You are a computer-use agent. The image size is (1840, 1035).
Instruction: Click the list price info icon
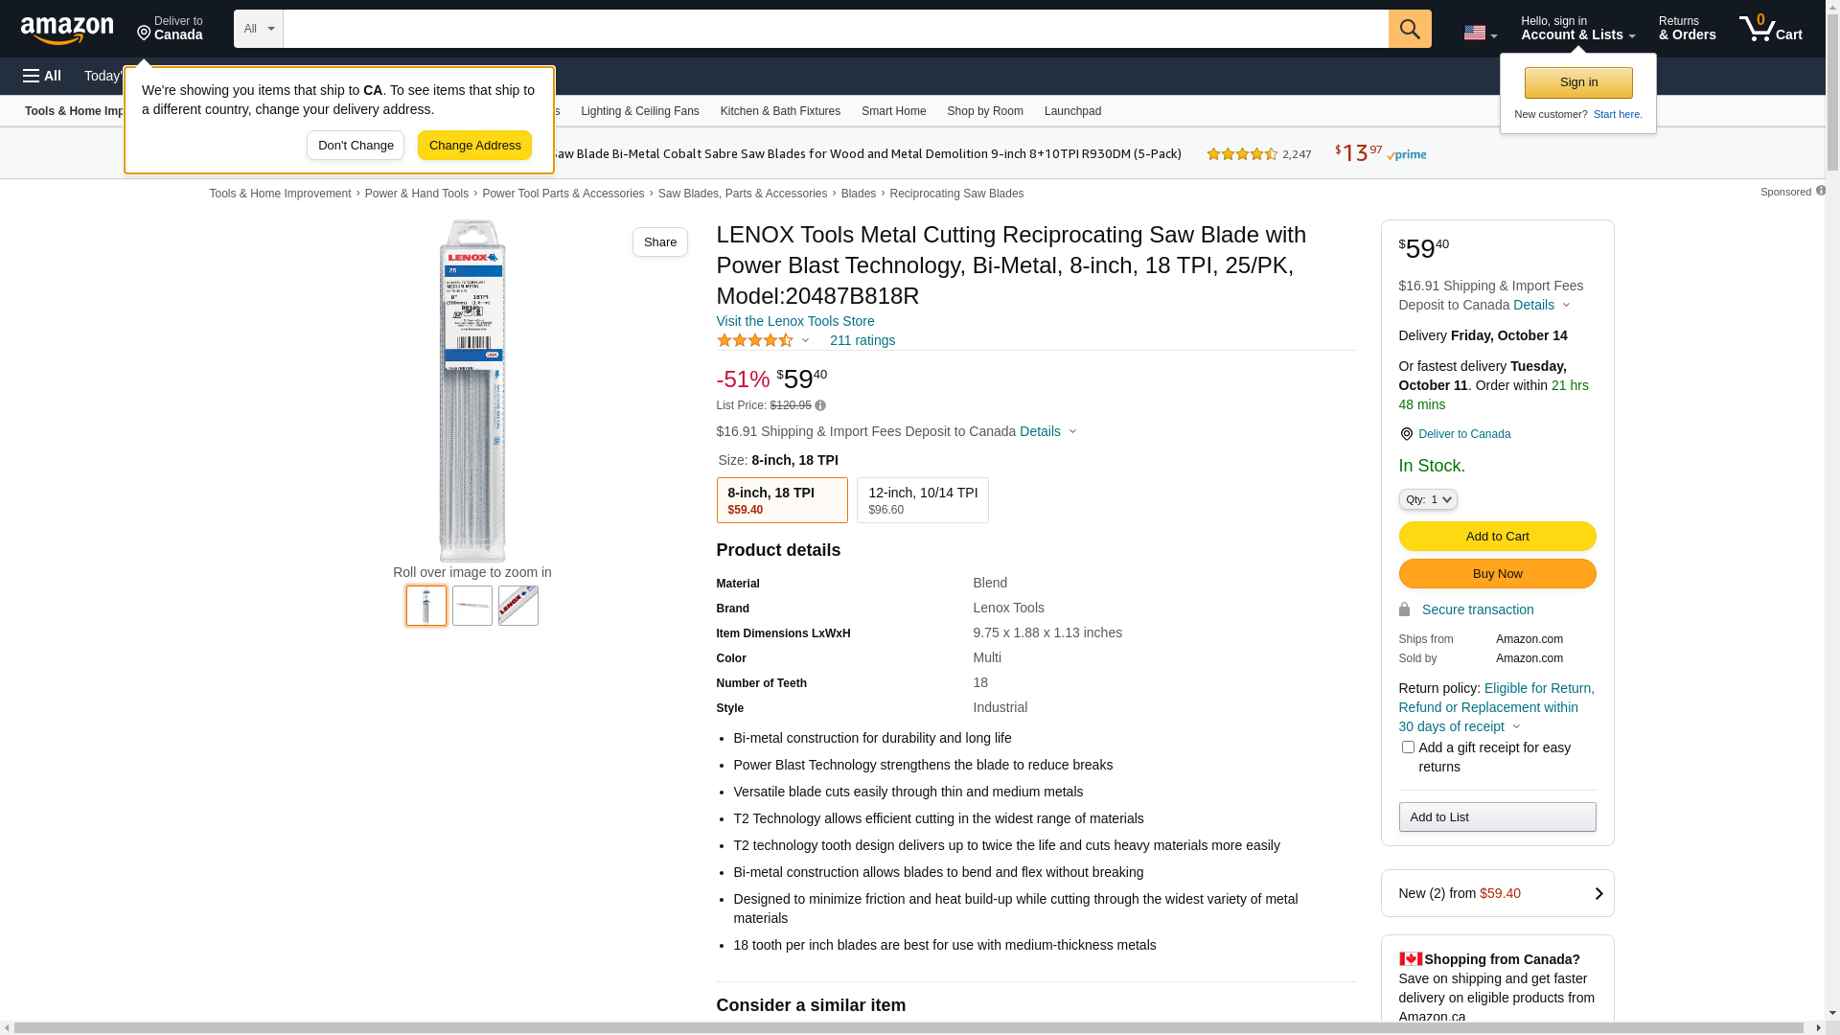coord(820,406)
